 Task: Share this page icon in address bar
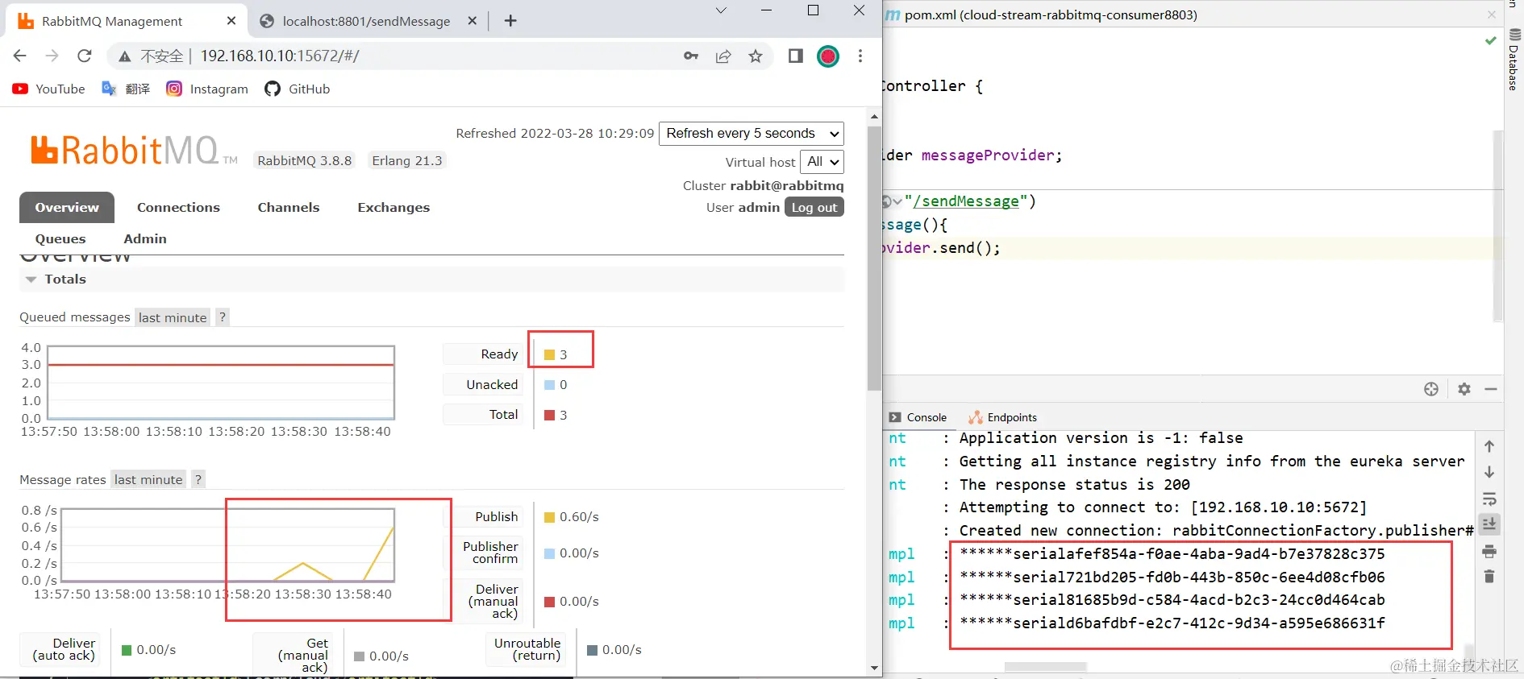point(723,56)
